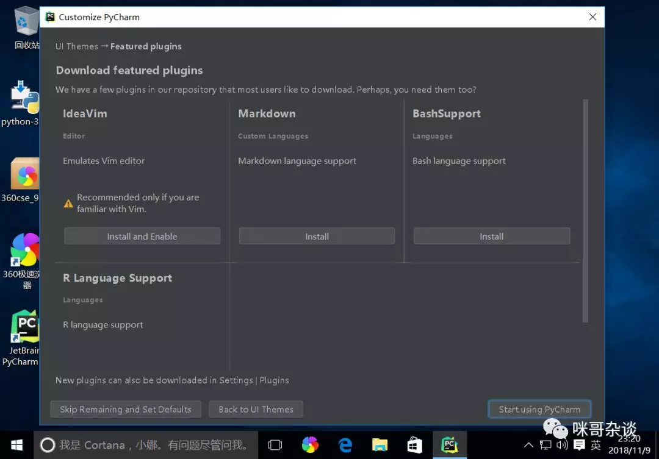Start using PyCharm
Image resolution: width=659 pixels, height=459 pixels.
coord(539,409)
